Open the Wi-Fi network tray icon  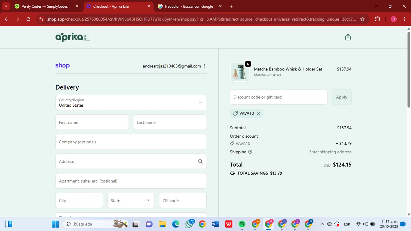pos(358,224)
